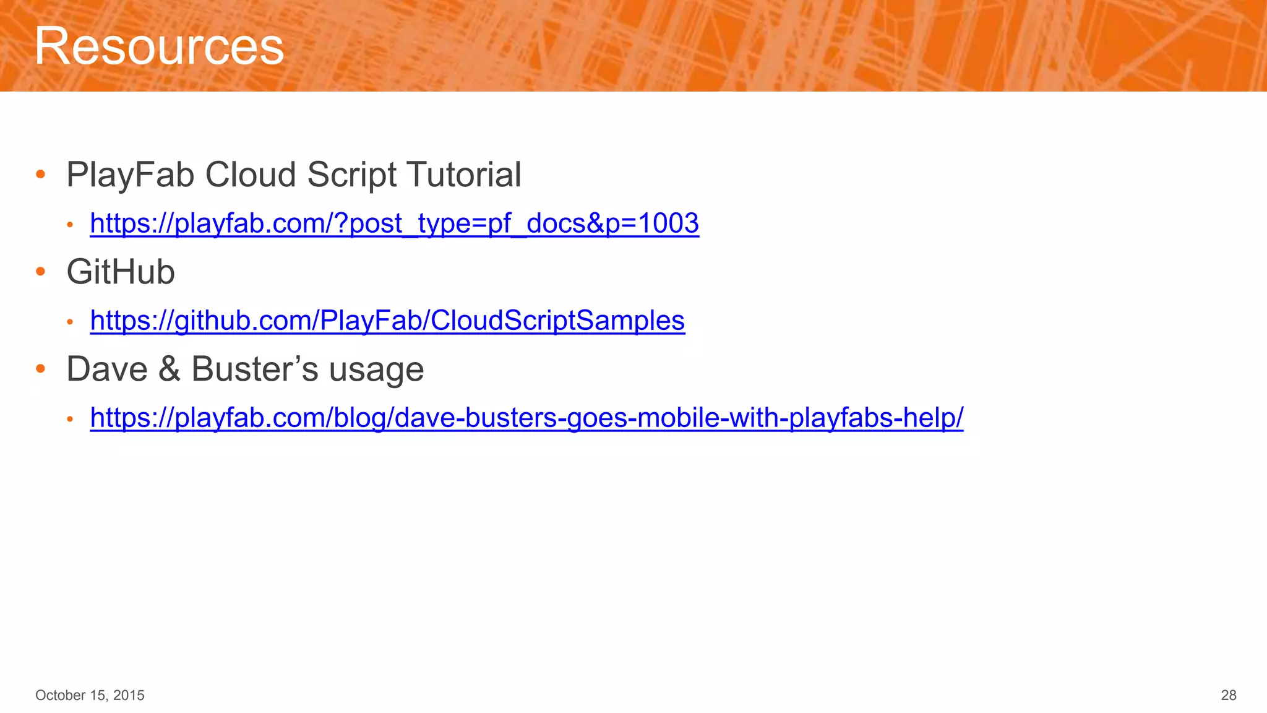The image size is (1267, 713).
Task: Select 'PlayFab Cloud Script Tutorial' bullet text
Action: [x=294, y=175]
